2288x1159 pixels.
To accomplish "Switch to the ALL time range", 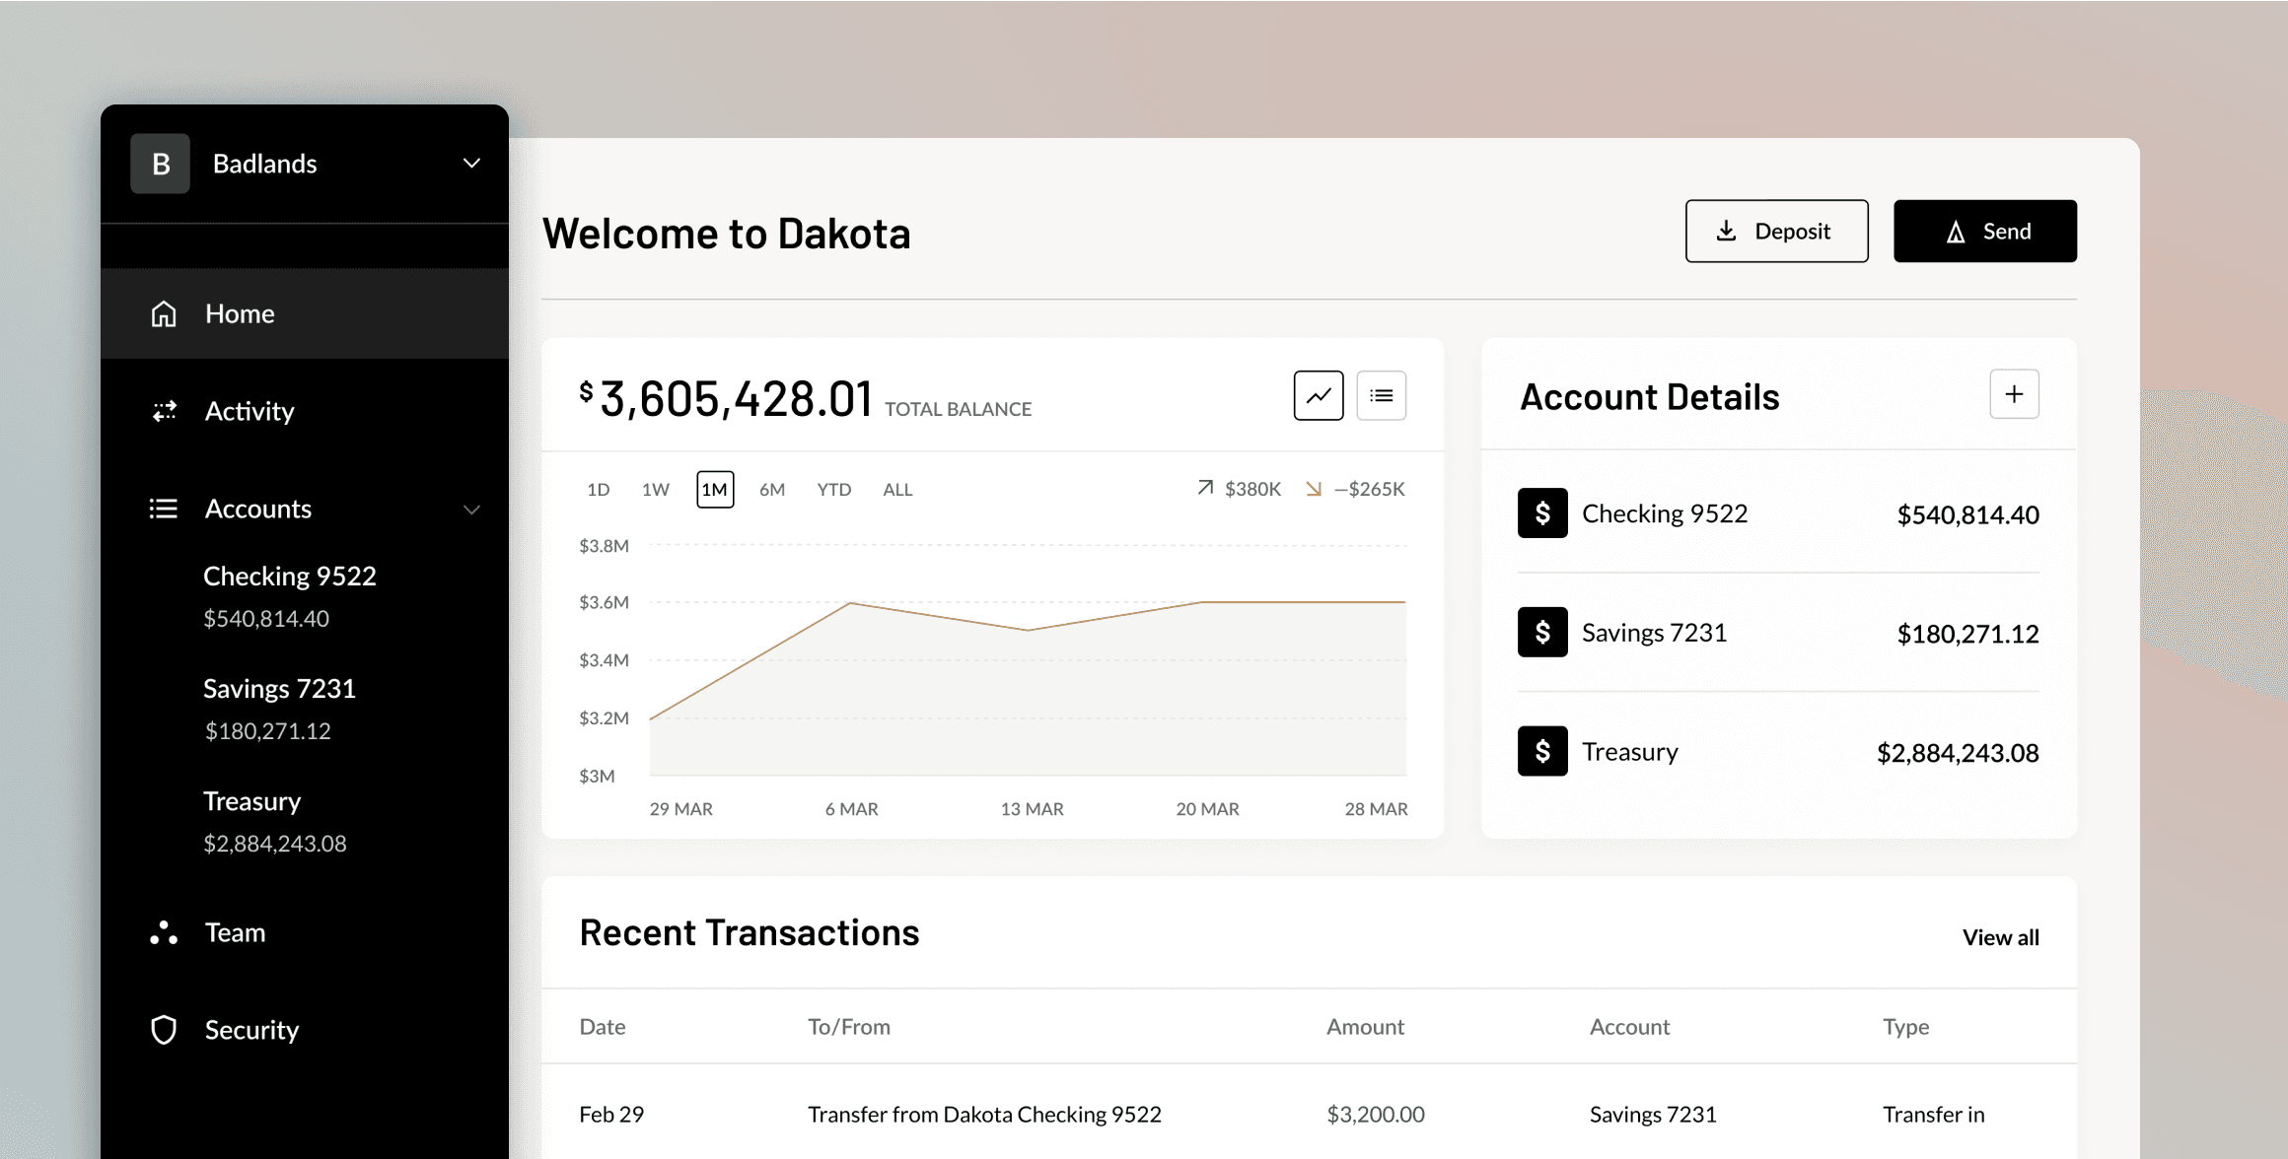I will click(x=896, y=489).
